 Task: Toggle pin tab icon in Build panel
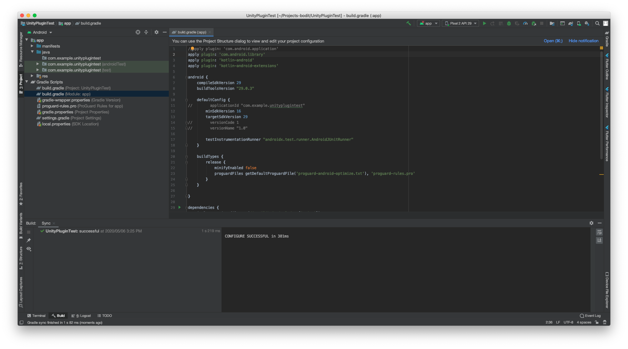[29, 240]
